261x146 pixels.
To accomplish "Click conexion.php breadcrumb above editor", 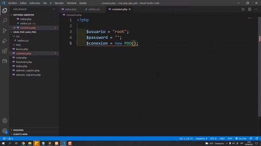I will pos(74,15).
